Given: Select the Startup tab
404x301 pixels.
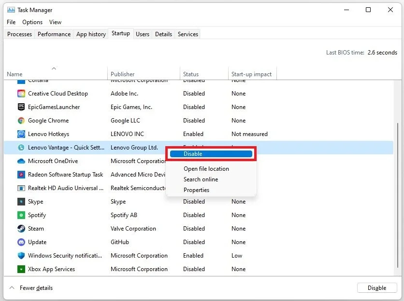Looking at the screenshot, I should tap(121, 33).
